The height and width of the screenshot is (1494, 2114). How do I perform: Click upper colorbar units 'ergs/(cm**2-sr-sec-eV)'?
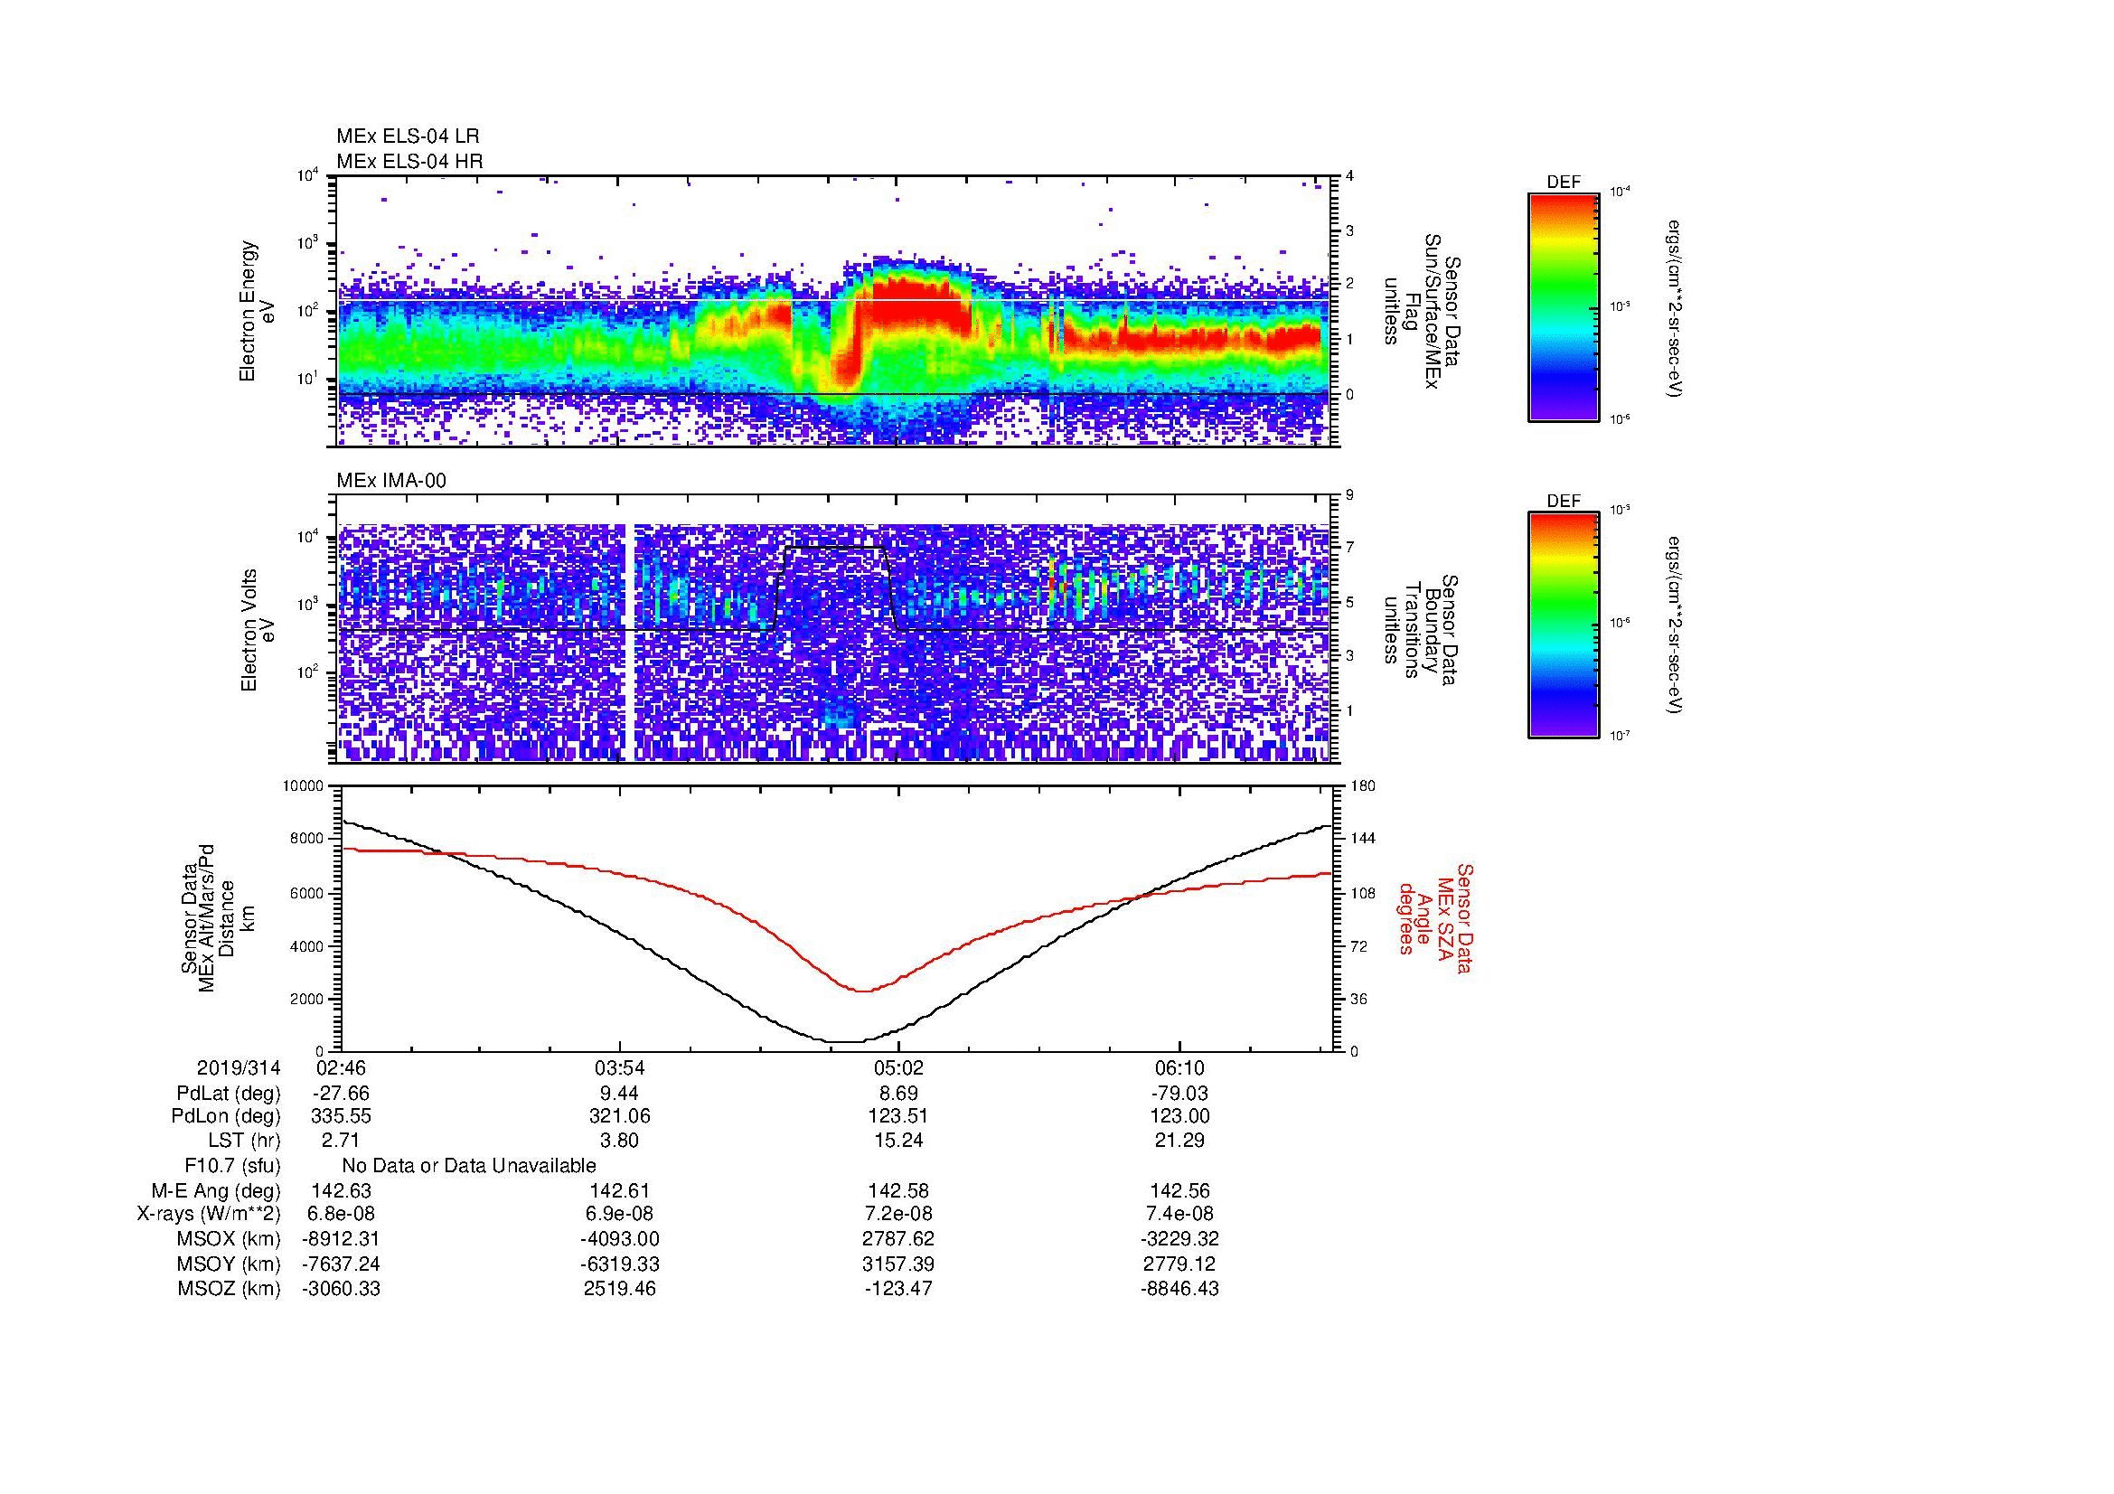(x=1676, y=308)
